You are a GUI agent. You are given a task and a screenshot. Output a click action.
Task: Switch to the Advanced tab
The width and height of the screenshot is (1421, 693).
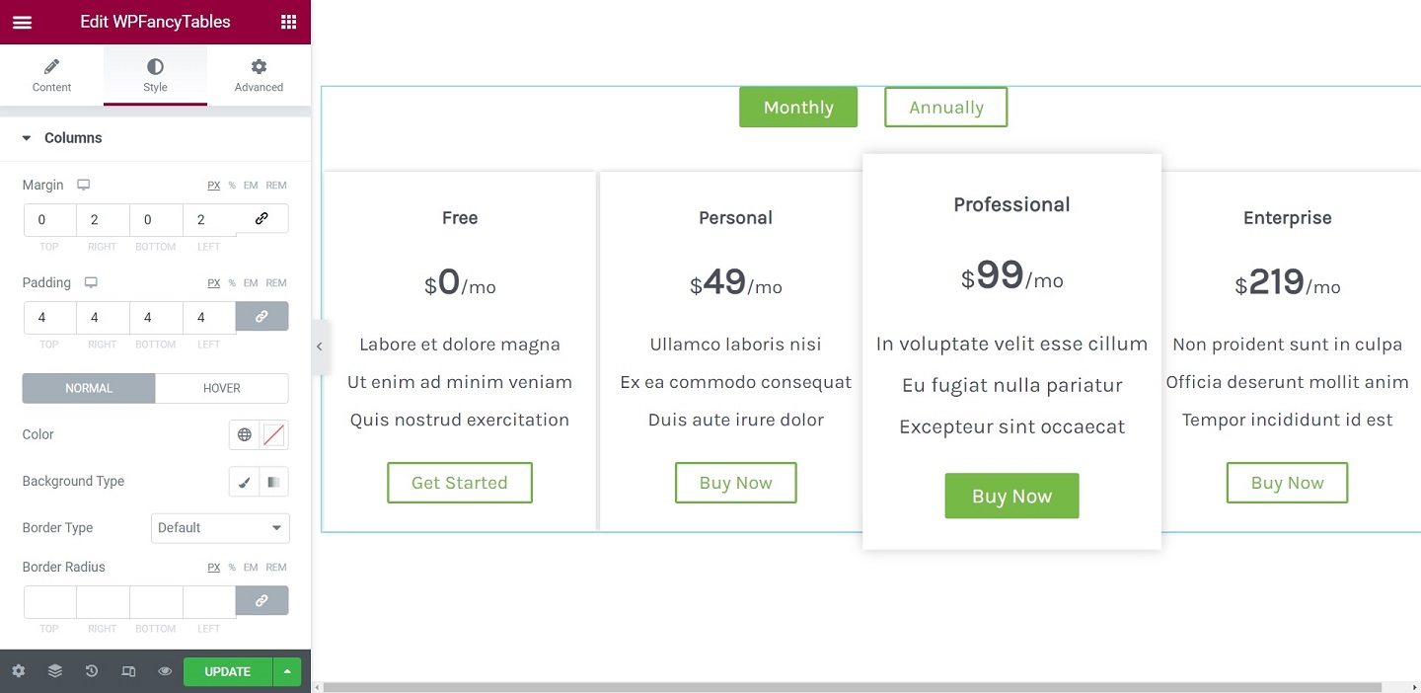coord(258,74)
